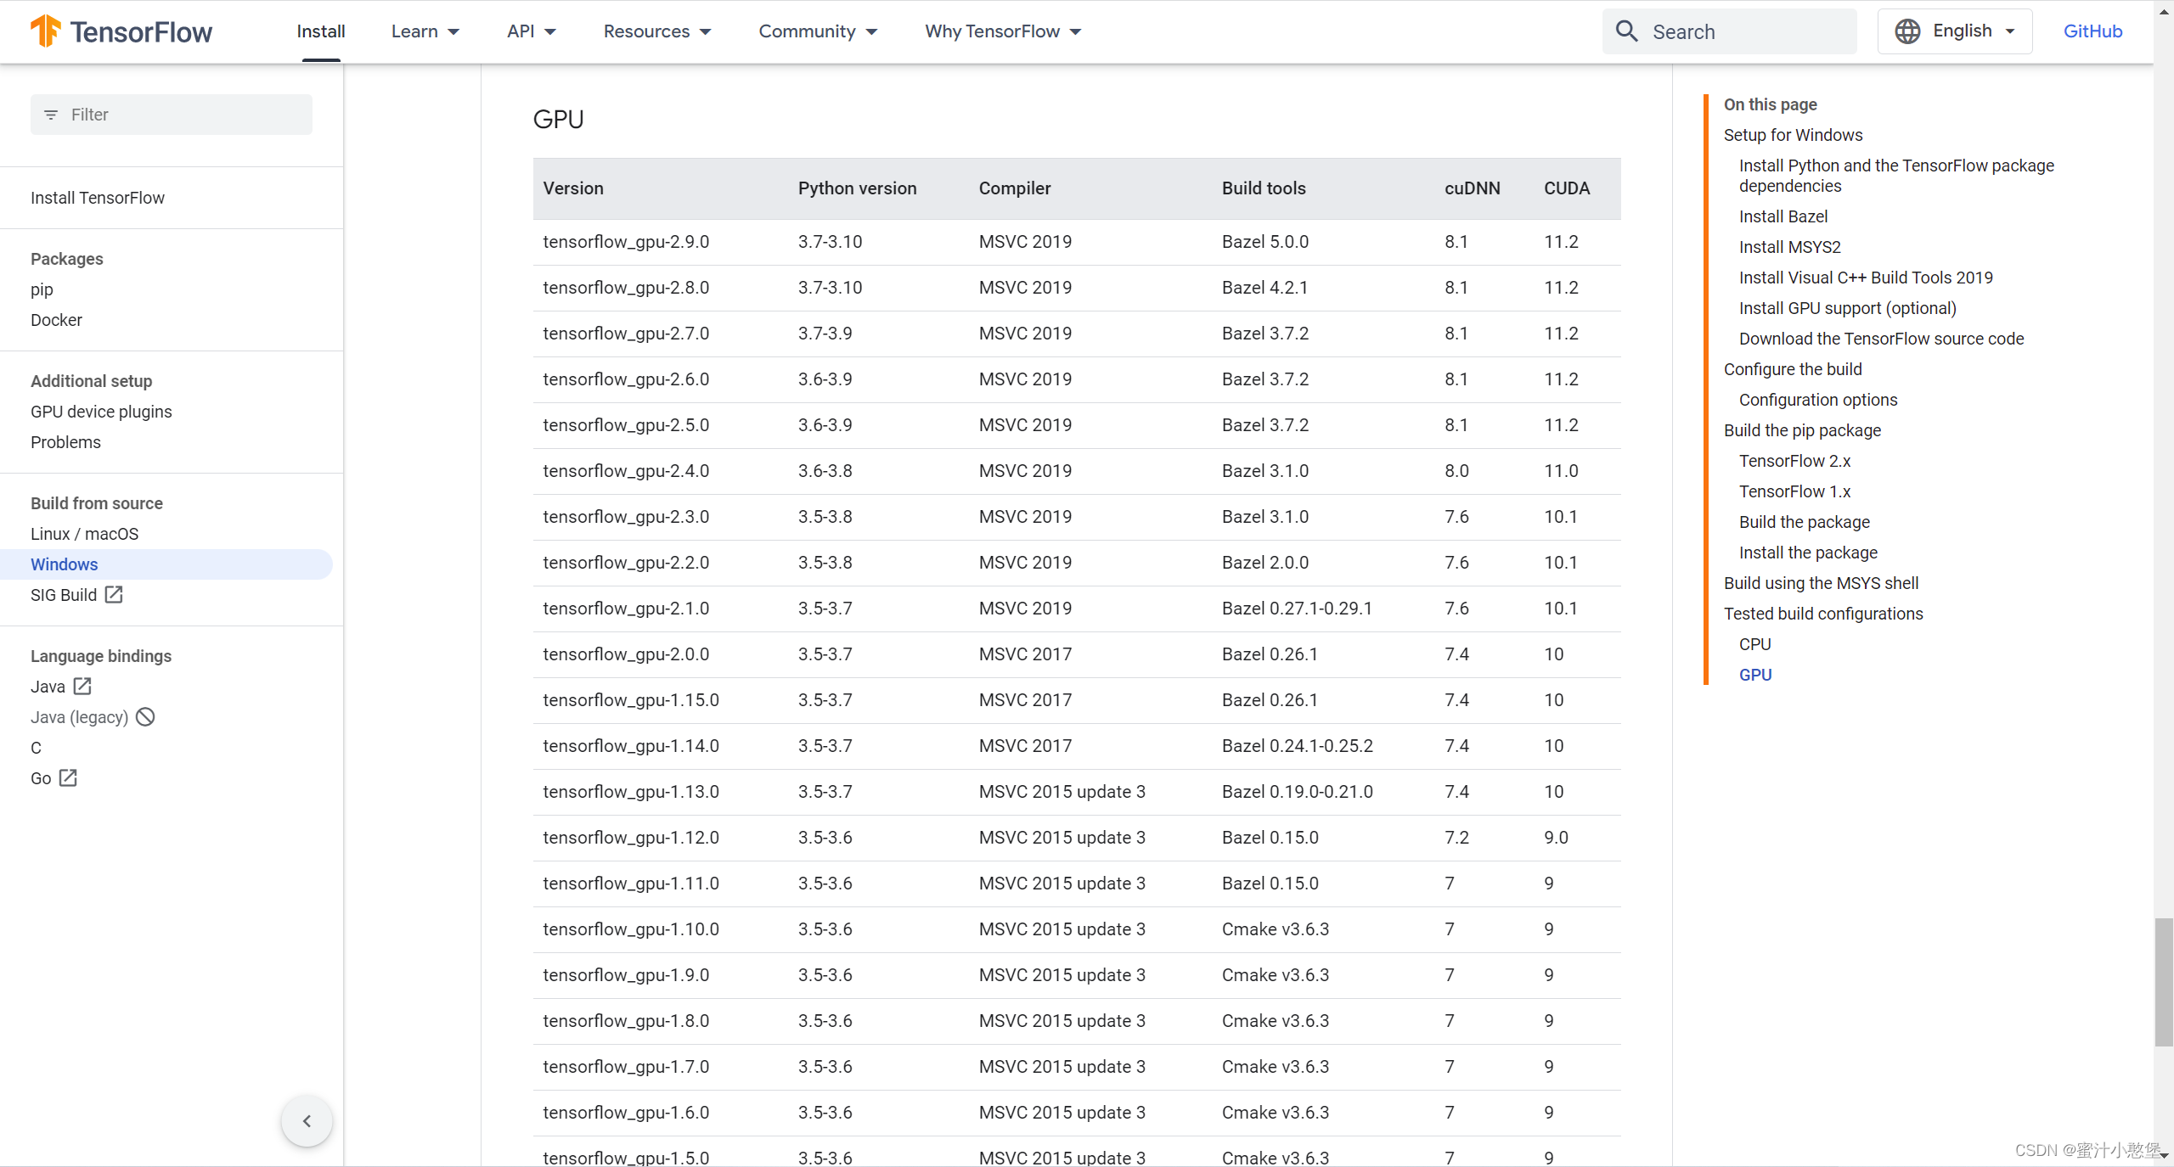The width and height of the screenshot is (2174, 1167).
Task: Click the globe language icon
Action: pos(1907,31)
